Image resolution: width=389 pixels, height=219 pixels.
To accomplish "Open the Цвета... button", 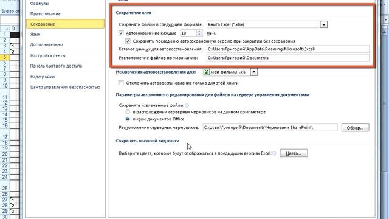I will pyautogui.click(x=294, y=153).
